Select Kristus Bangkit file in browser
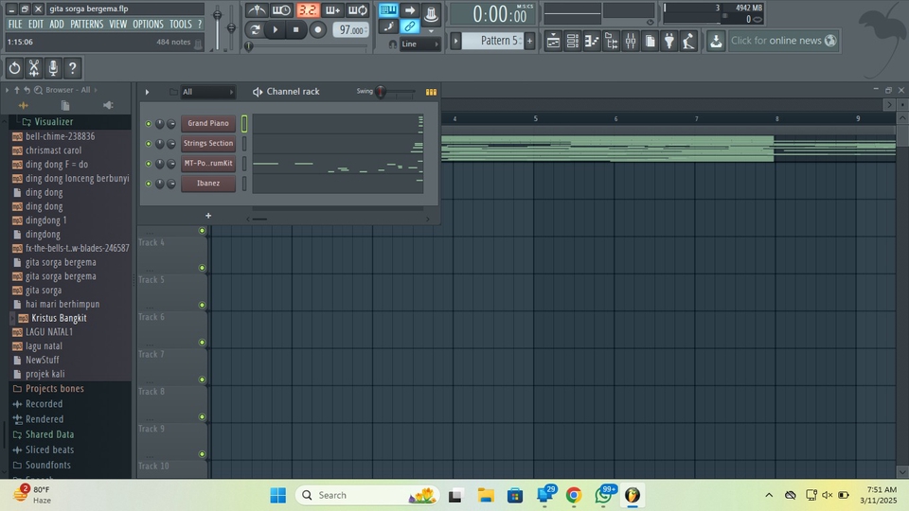The image size is (909, 511). tap(59, 318)
